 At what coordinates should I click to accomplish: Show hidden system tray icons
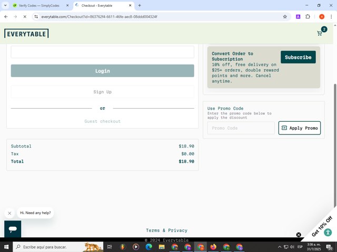tap(280, 247)
